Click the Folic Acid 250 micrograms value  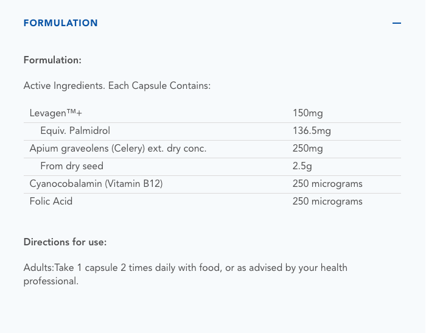pos(327,202)
